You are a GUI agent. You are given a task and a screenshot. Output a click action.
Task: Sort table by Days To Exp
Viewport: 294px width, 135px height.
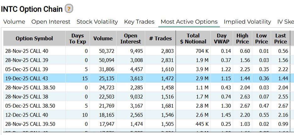78,38
